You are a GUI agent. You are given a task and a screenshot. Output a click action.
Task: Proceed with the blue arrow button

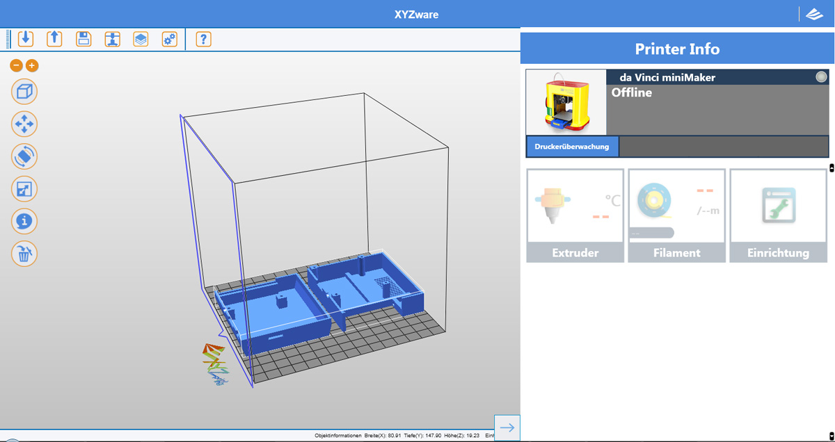coord(507,428)
